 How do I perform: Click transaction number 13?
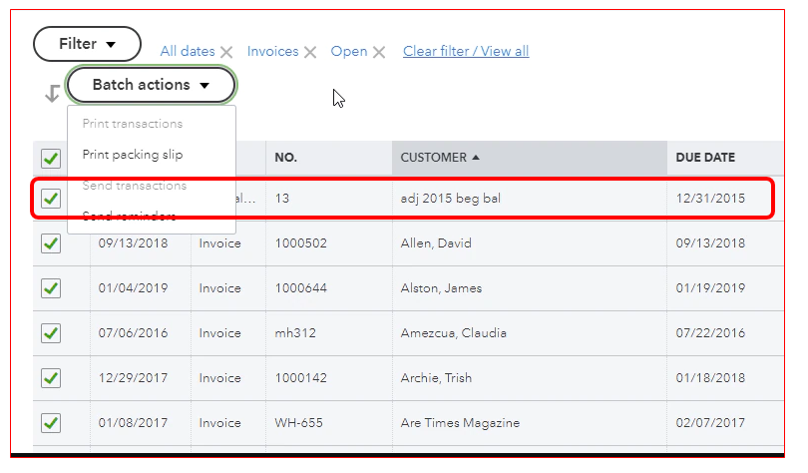click(x=282, y=199)
